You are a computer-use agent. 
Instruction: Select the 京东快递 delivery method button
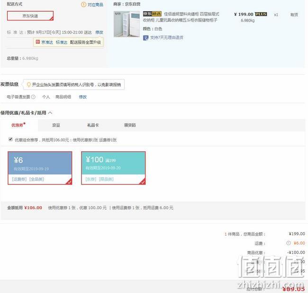(x=30, y=16)
